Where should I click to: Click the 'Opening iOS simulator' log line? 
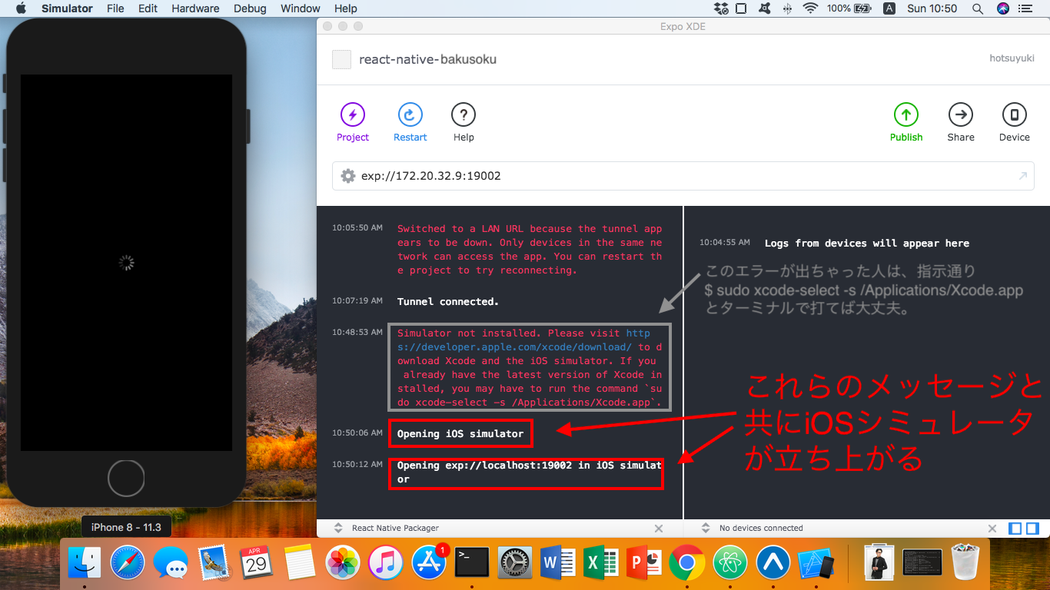(460, 434)
